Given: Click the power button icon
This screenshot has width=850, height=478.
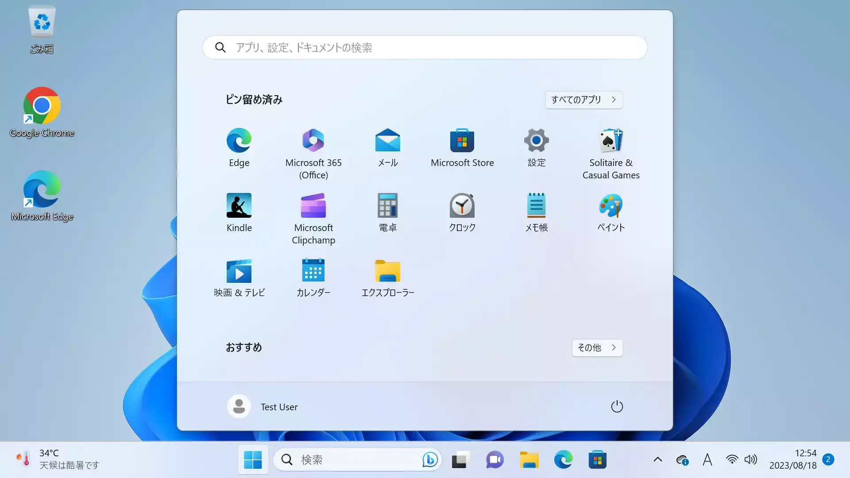Looking at the screenshot, I should click(x=617, y=406).
